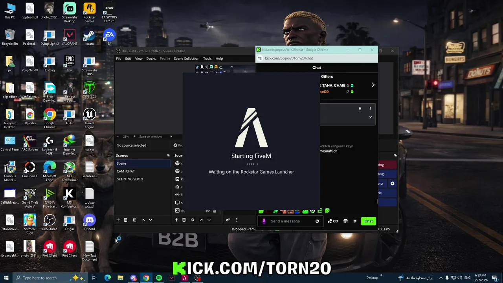
Task: Open OBS Tools menu
Action: click(x=207, y=59)
